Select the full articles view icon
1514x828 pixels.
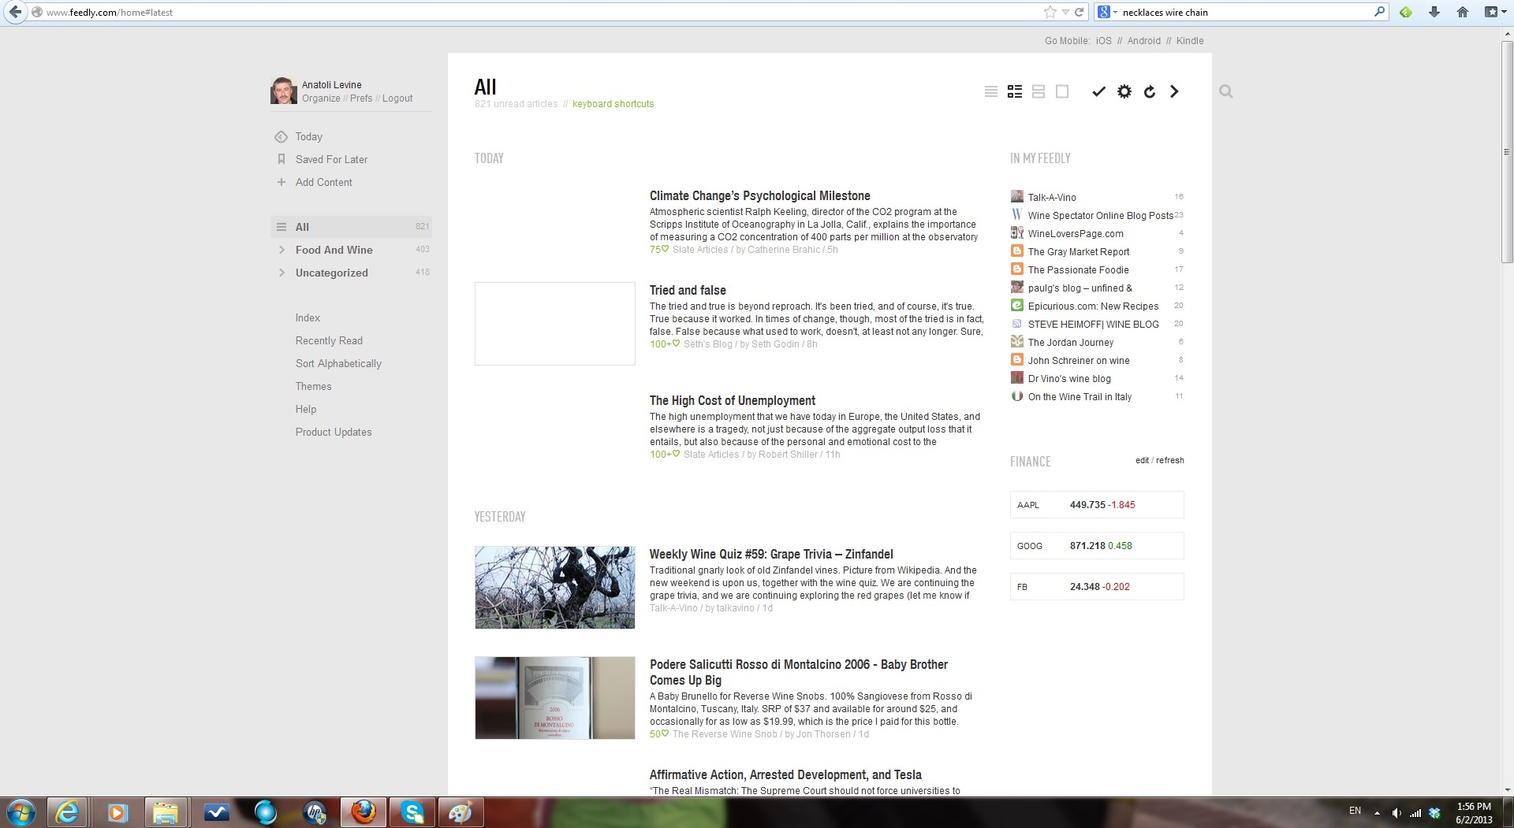coord(1062,92)
